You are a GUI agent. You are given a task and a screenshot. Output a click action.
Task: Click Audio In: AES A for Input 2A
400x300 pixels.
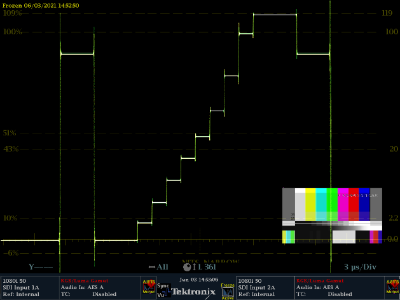coord(317,287)
